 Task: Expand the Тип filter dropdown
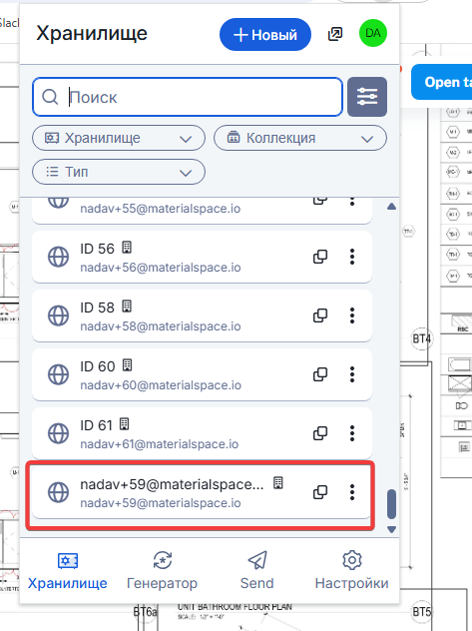click(x=119, y=172)
